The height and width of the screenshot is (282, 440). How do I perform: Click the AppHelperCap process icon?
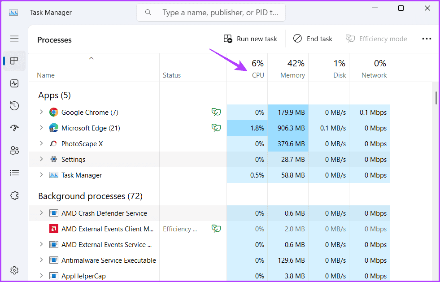(x=53, y=276)
